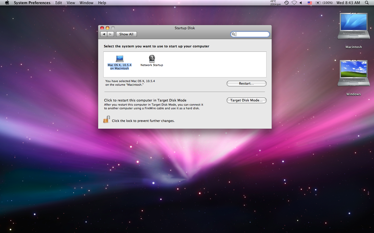
Task: Open the View menu
Action: point(71,3)
